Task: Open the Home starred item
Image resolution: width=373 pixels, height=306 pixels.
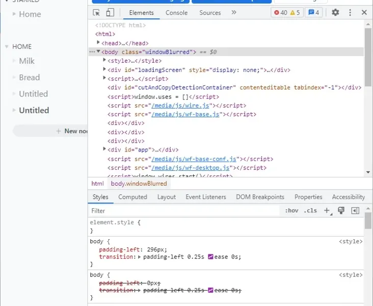Action: coord(30,14)
